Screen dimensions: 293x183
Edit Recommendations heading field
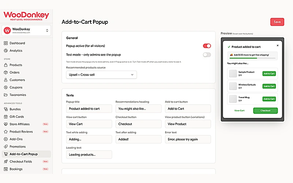pos(138,109)
